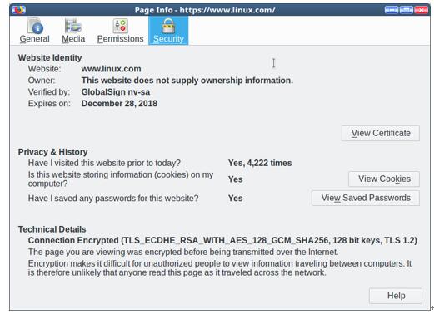Open View Saved Passwords

tap(366, 198)
